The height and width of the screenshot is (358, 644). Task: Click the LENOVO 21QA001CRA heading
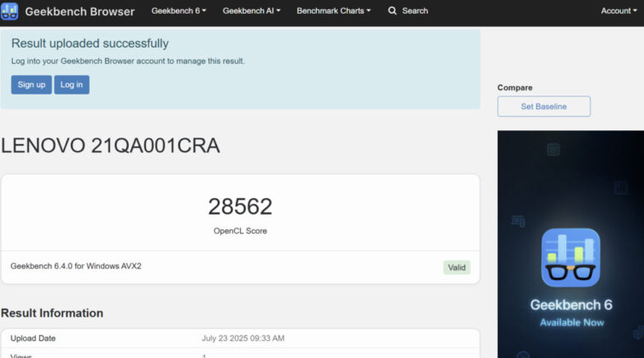click(x=110, y=146)
